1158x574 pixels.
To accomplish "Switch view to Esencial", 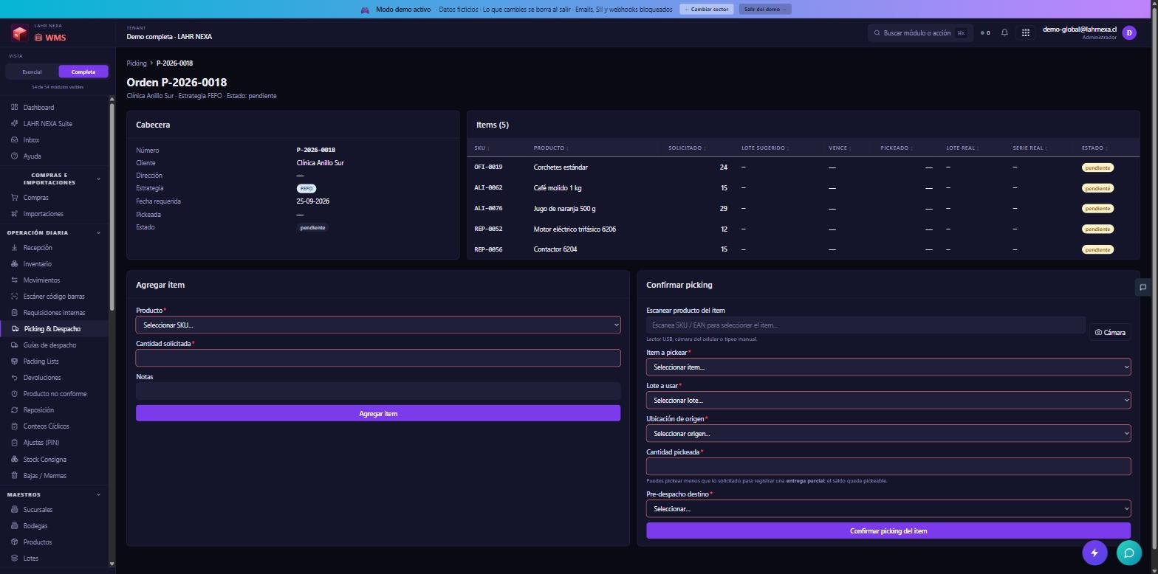I will click(32, 72).
